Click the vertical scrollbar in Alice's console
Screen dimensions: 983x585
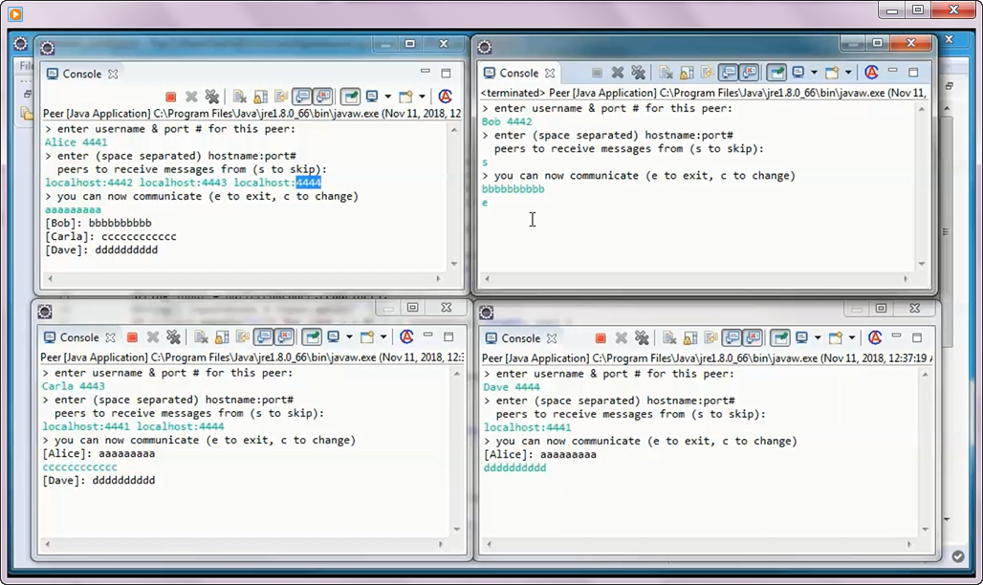452,191
